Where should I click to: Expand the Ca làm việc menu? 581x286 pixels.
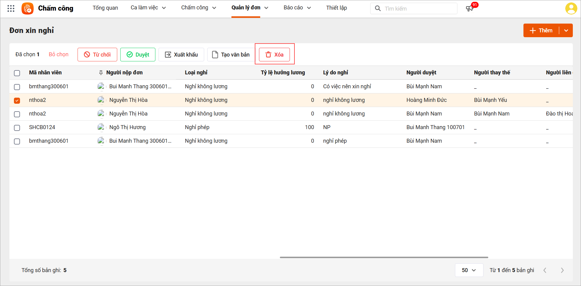(x=148, y=8)
